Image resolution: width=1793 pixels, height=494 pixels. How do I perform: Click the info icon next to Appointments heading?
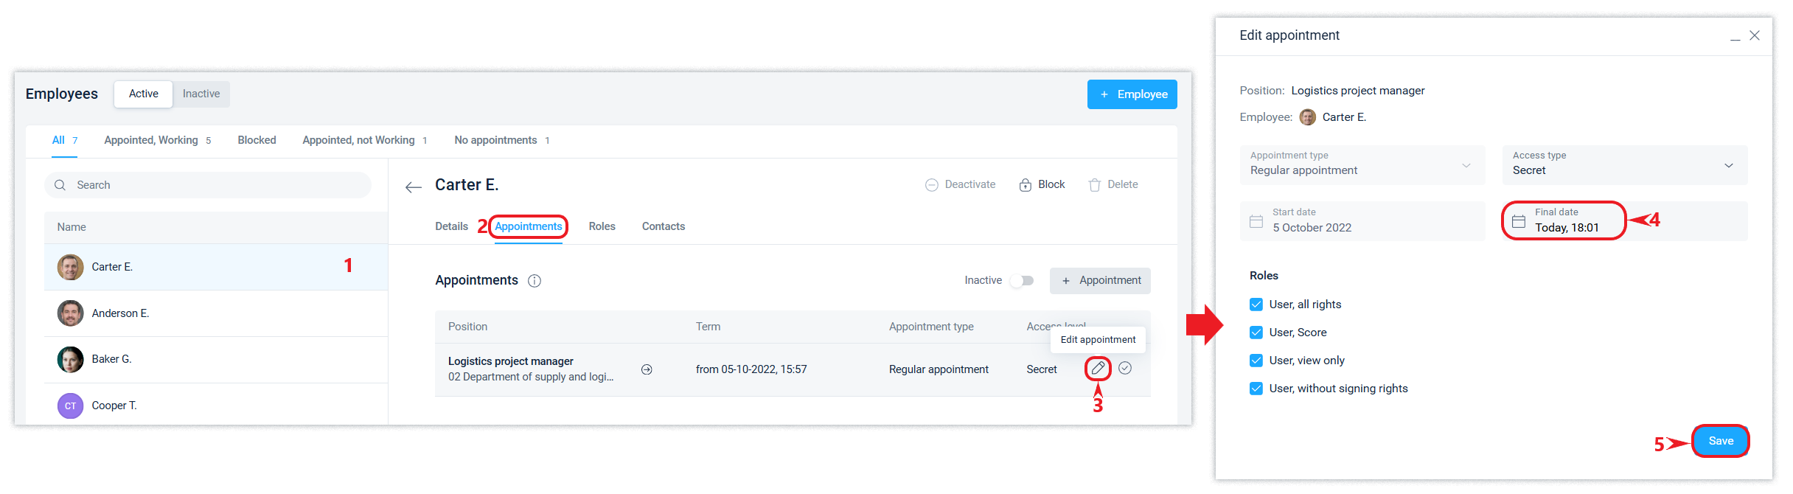coord(535,281)
